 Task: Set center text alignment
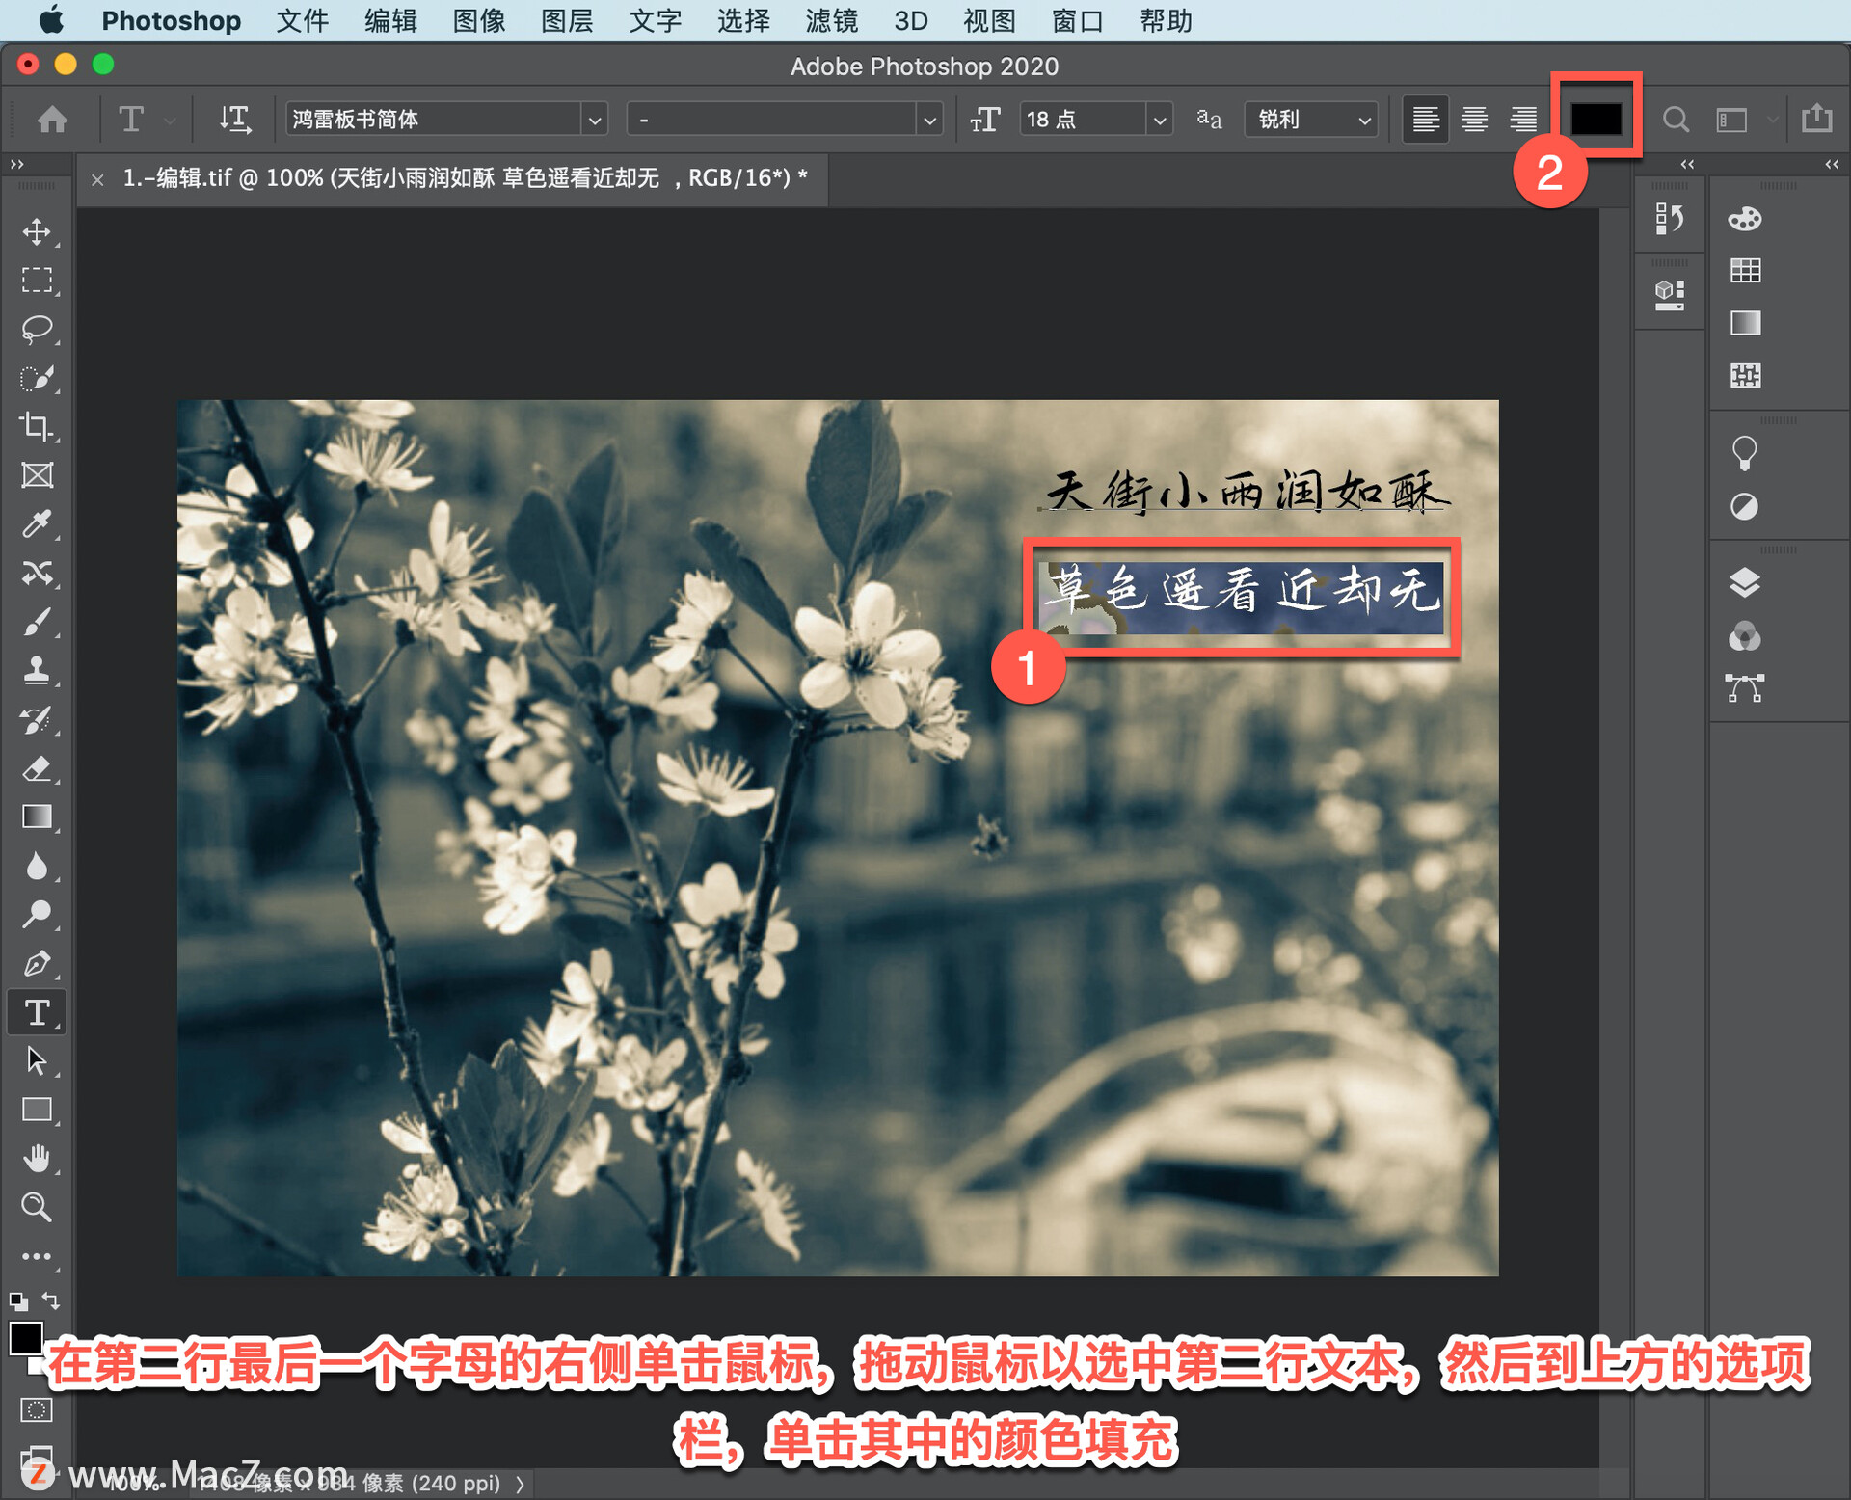(1474, 119)
